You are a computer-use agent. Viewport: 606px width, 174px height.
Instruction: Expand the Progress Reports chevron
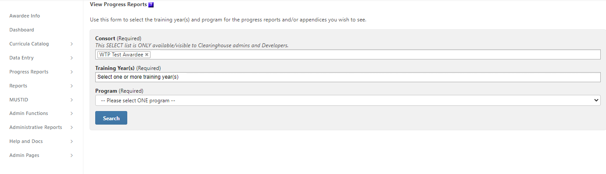pyautogui.click(x=72, y=72)
